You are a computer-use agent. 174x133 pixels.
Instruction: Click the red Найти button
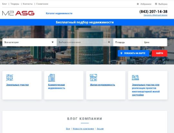159,53
